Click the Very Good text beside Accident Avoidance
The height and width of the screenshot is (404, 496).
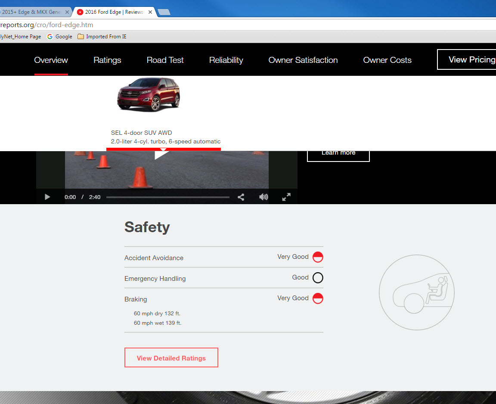tap(293, 257)
